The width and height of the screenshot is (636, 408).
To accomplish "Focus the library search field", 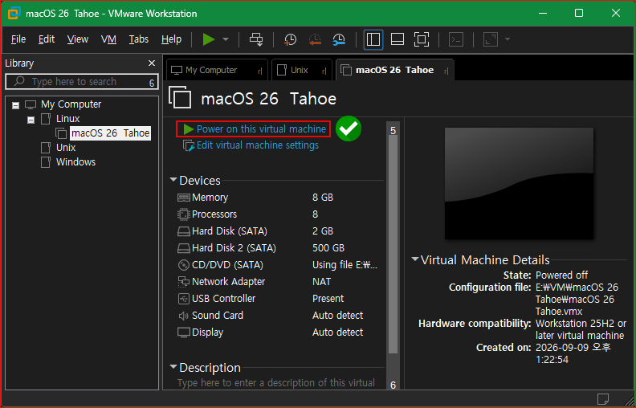I will 82,82.
